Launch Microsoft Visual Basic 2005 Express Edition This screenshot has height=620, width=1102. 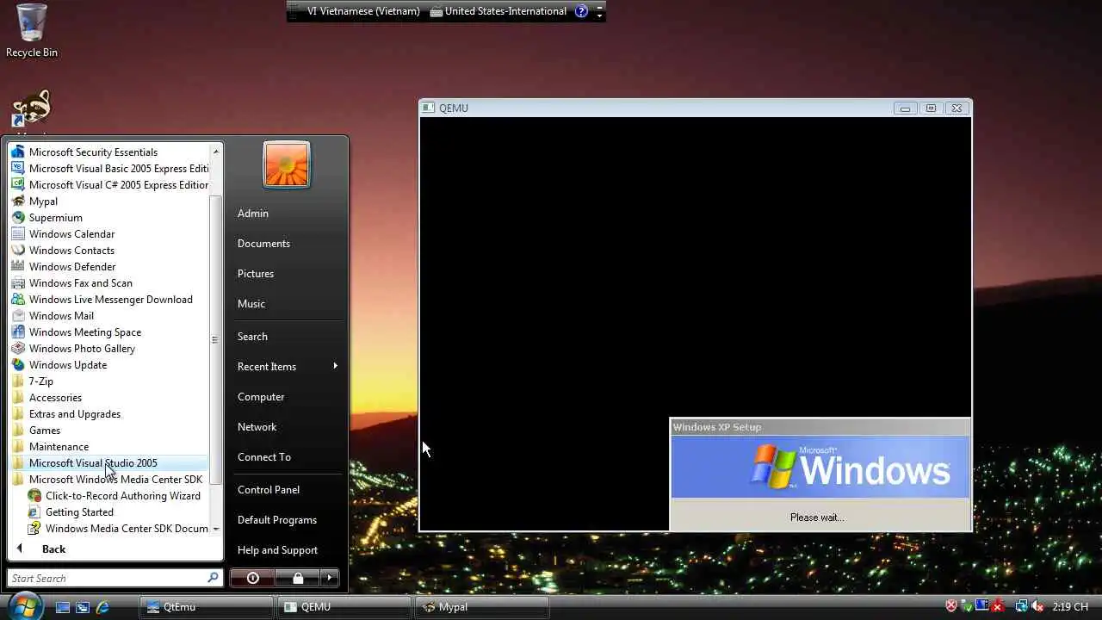108,169
